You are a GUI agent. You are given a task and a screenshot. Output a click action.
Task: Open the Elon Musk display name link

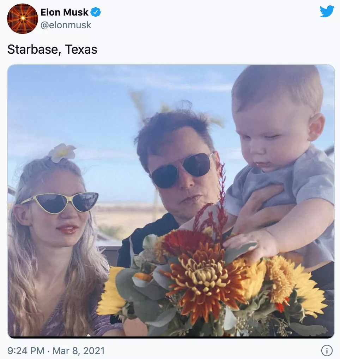click(x=64, y=12)
